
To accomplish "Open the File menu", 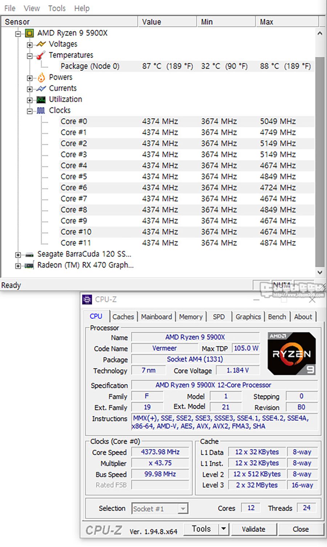I will [x=10, y=8].
